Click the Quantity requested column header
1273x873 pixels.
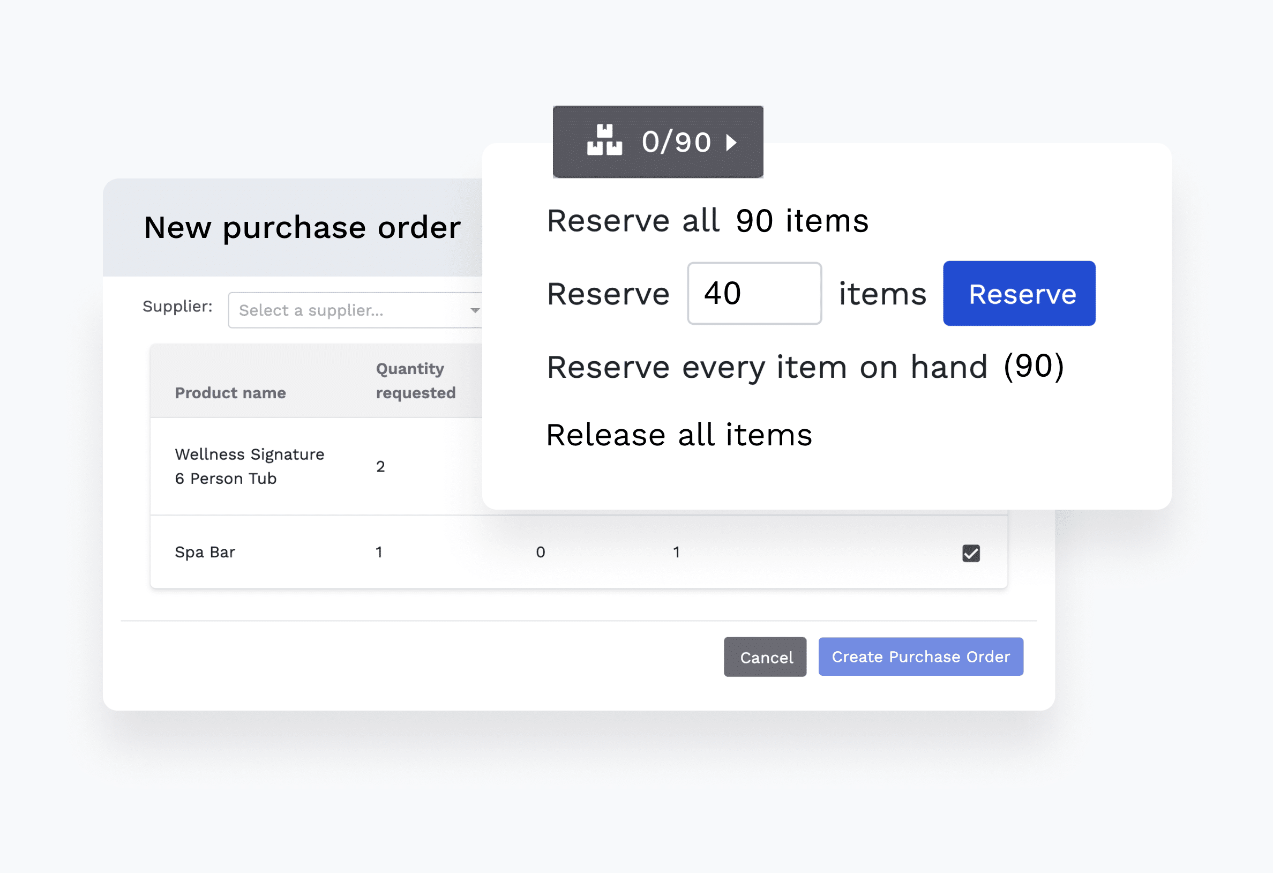[416, 381]
